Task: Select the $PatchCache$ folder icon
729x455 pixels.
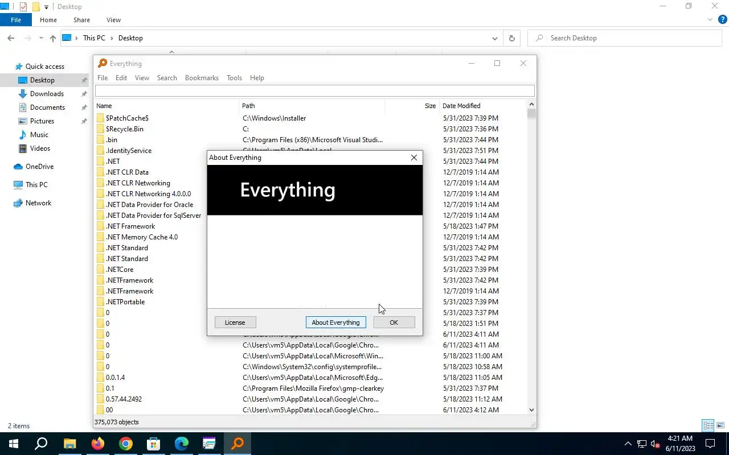Action: pyautogui.click(x=100, y=118)
